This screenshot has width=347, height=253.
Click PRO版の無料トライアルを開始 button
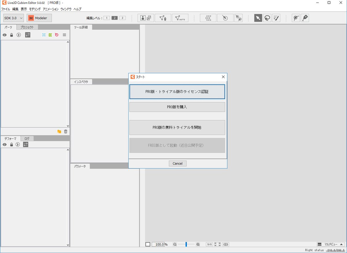(x=177, y=128)
